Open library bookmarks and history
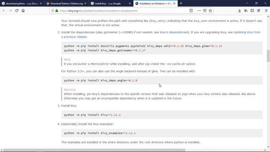 point(246,11)
